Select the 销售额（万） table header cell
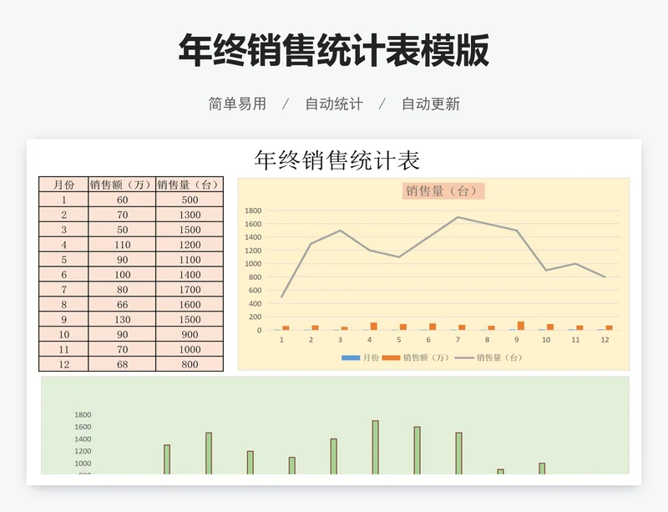Screen dimensions: 668x512 point(122,185)
